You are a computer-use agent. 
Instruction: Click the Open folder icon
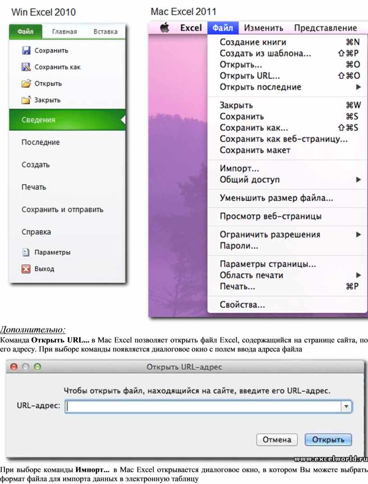(x=26, y=83)
